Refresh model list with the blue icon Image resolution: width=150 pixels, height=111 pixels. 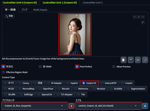coord(145,106)
